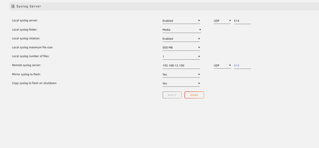
Task: Open the Remote syslog server UDP dropdown
Action: coord(222,66)
